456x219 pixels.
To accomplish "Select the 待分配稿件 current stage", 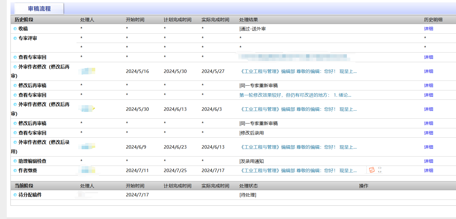I will tap(30, 195).
